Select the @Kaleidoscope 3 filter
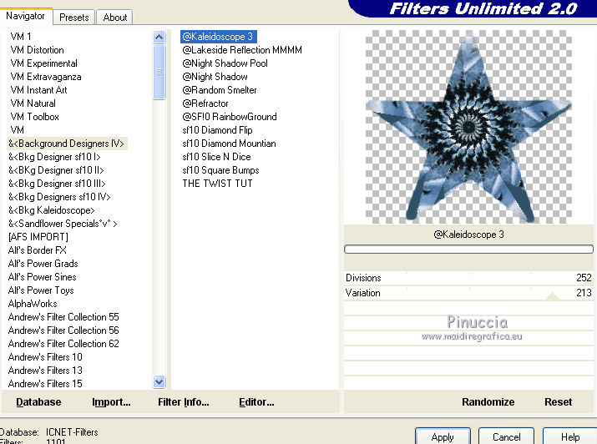This screenshot has height=444, width=597. point(219,37)
